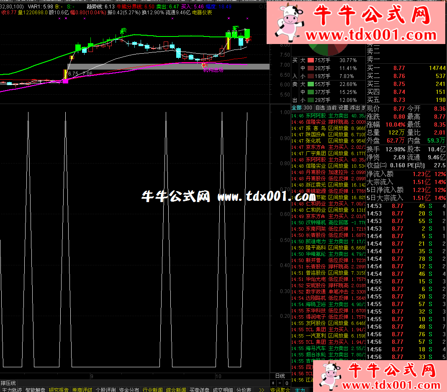Viewport: 447px width, 392px height.
Task: Click 浮出 to float the alert panel
Action: click(x=355, y=108)
